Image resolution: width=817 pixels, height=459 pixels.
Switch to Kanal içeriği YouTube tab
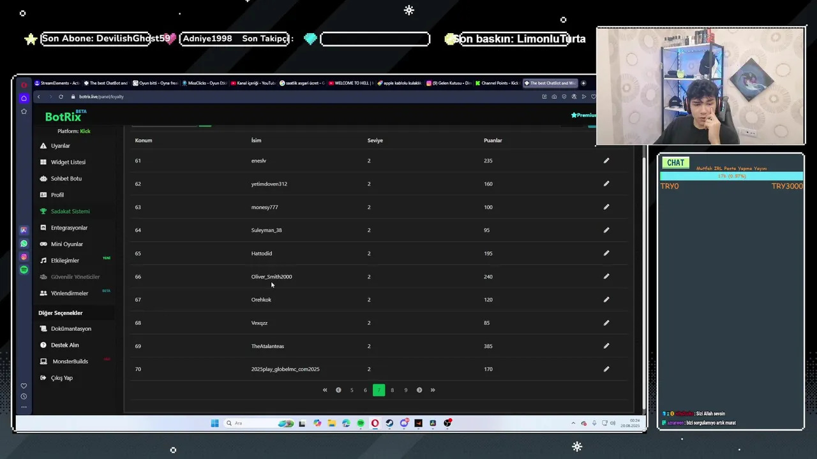click(x=253, y=83)
